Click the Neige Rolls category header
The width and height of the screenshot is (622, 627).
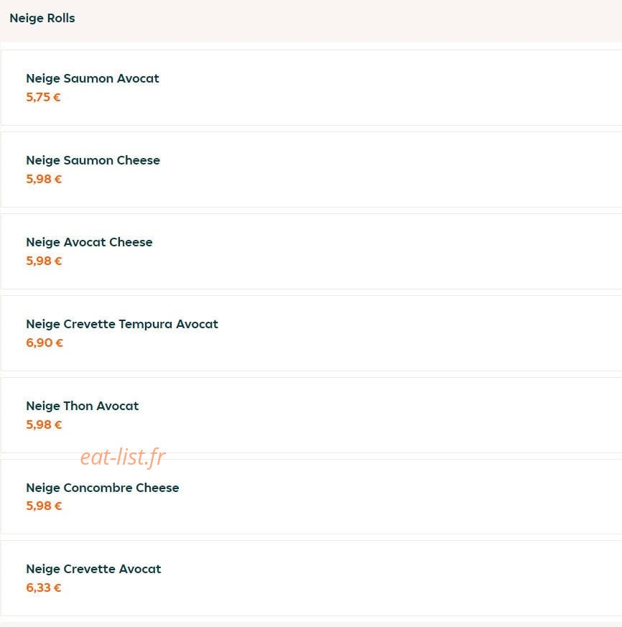42,19
